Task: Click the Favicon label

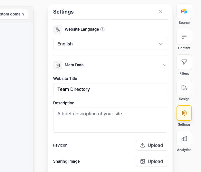Action: point(60,145)
